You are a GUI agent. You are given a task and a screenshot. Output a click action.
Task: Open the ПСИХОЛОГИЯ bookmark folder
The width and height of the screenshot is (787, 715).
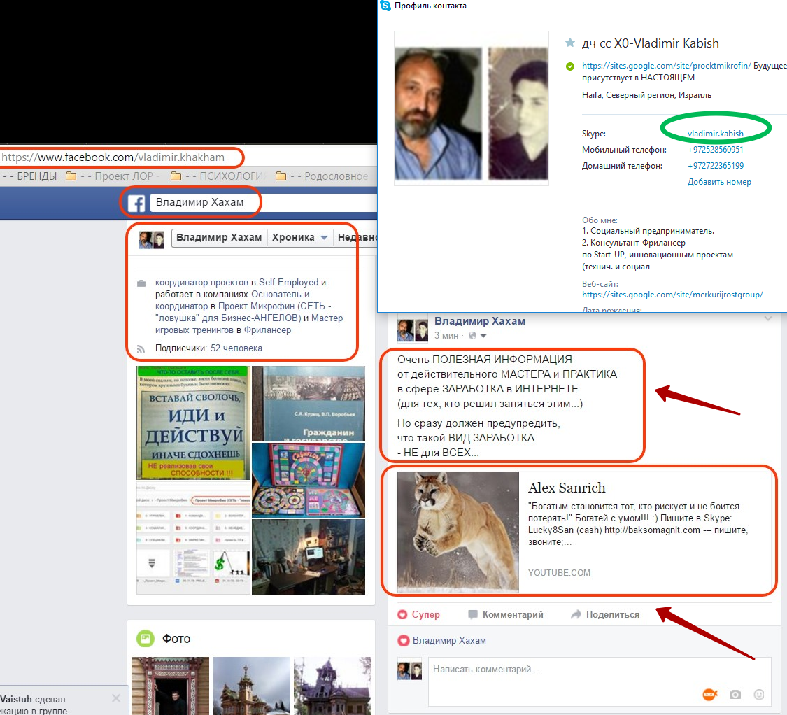[219, 176]
